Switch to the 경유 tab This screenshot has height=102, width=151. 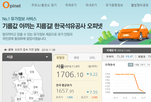click(77, 58)
